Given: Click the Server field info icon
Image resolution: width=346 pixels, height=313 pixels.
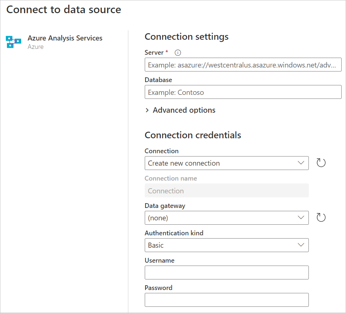Looking at the screenshot, I should pos(178,53).
